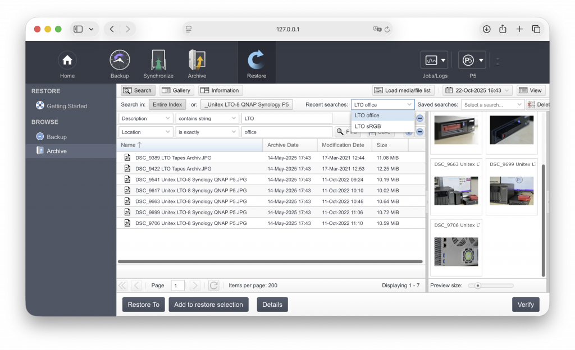The height and width of the screenshot is (350, 575).
Task: Switch to the Gallery tab
Action: point(176,90)
